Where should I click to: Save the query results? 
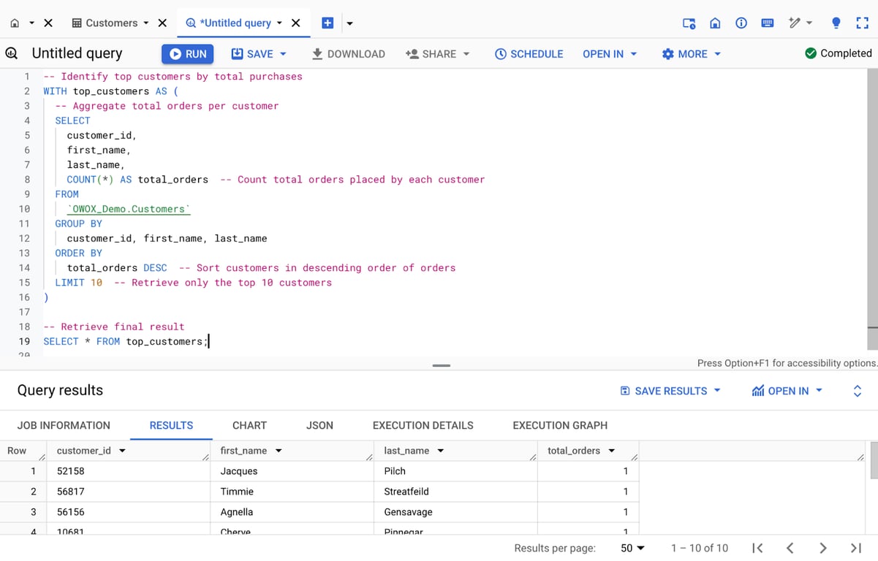pyautogui.click(x=670, y=391)
